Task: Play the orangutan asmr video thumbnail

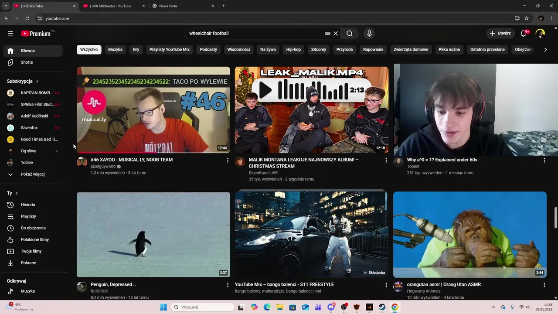Action: coord(470,235)
